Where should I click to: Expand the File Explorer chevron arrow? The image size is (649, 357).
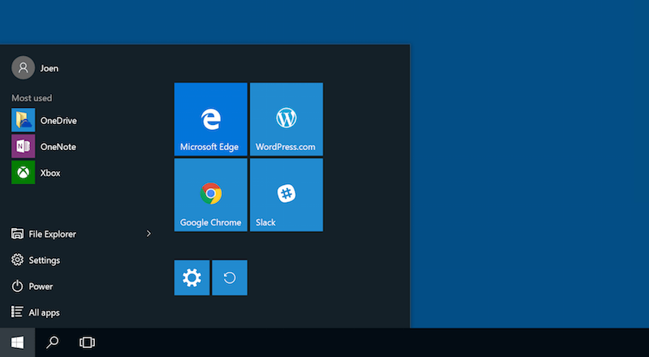(x=148, y=234)
